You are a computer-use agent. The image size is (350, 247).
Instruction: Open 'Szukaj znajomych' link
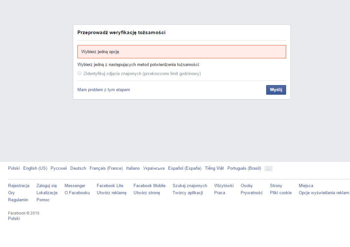pyautogui.click(x=190, y=186)
